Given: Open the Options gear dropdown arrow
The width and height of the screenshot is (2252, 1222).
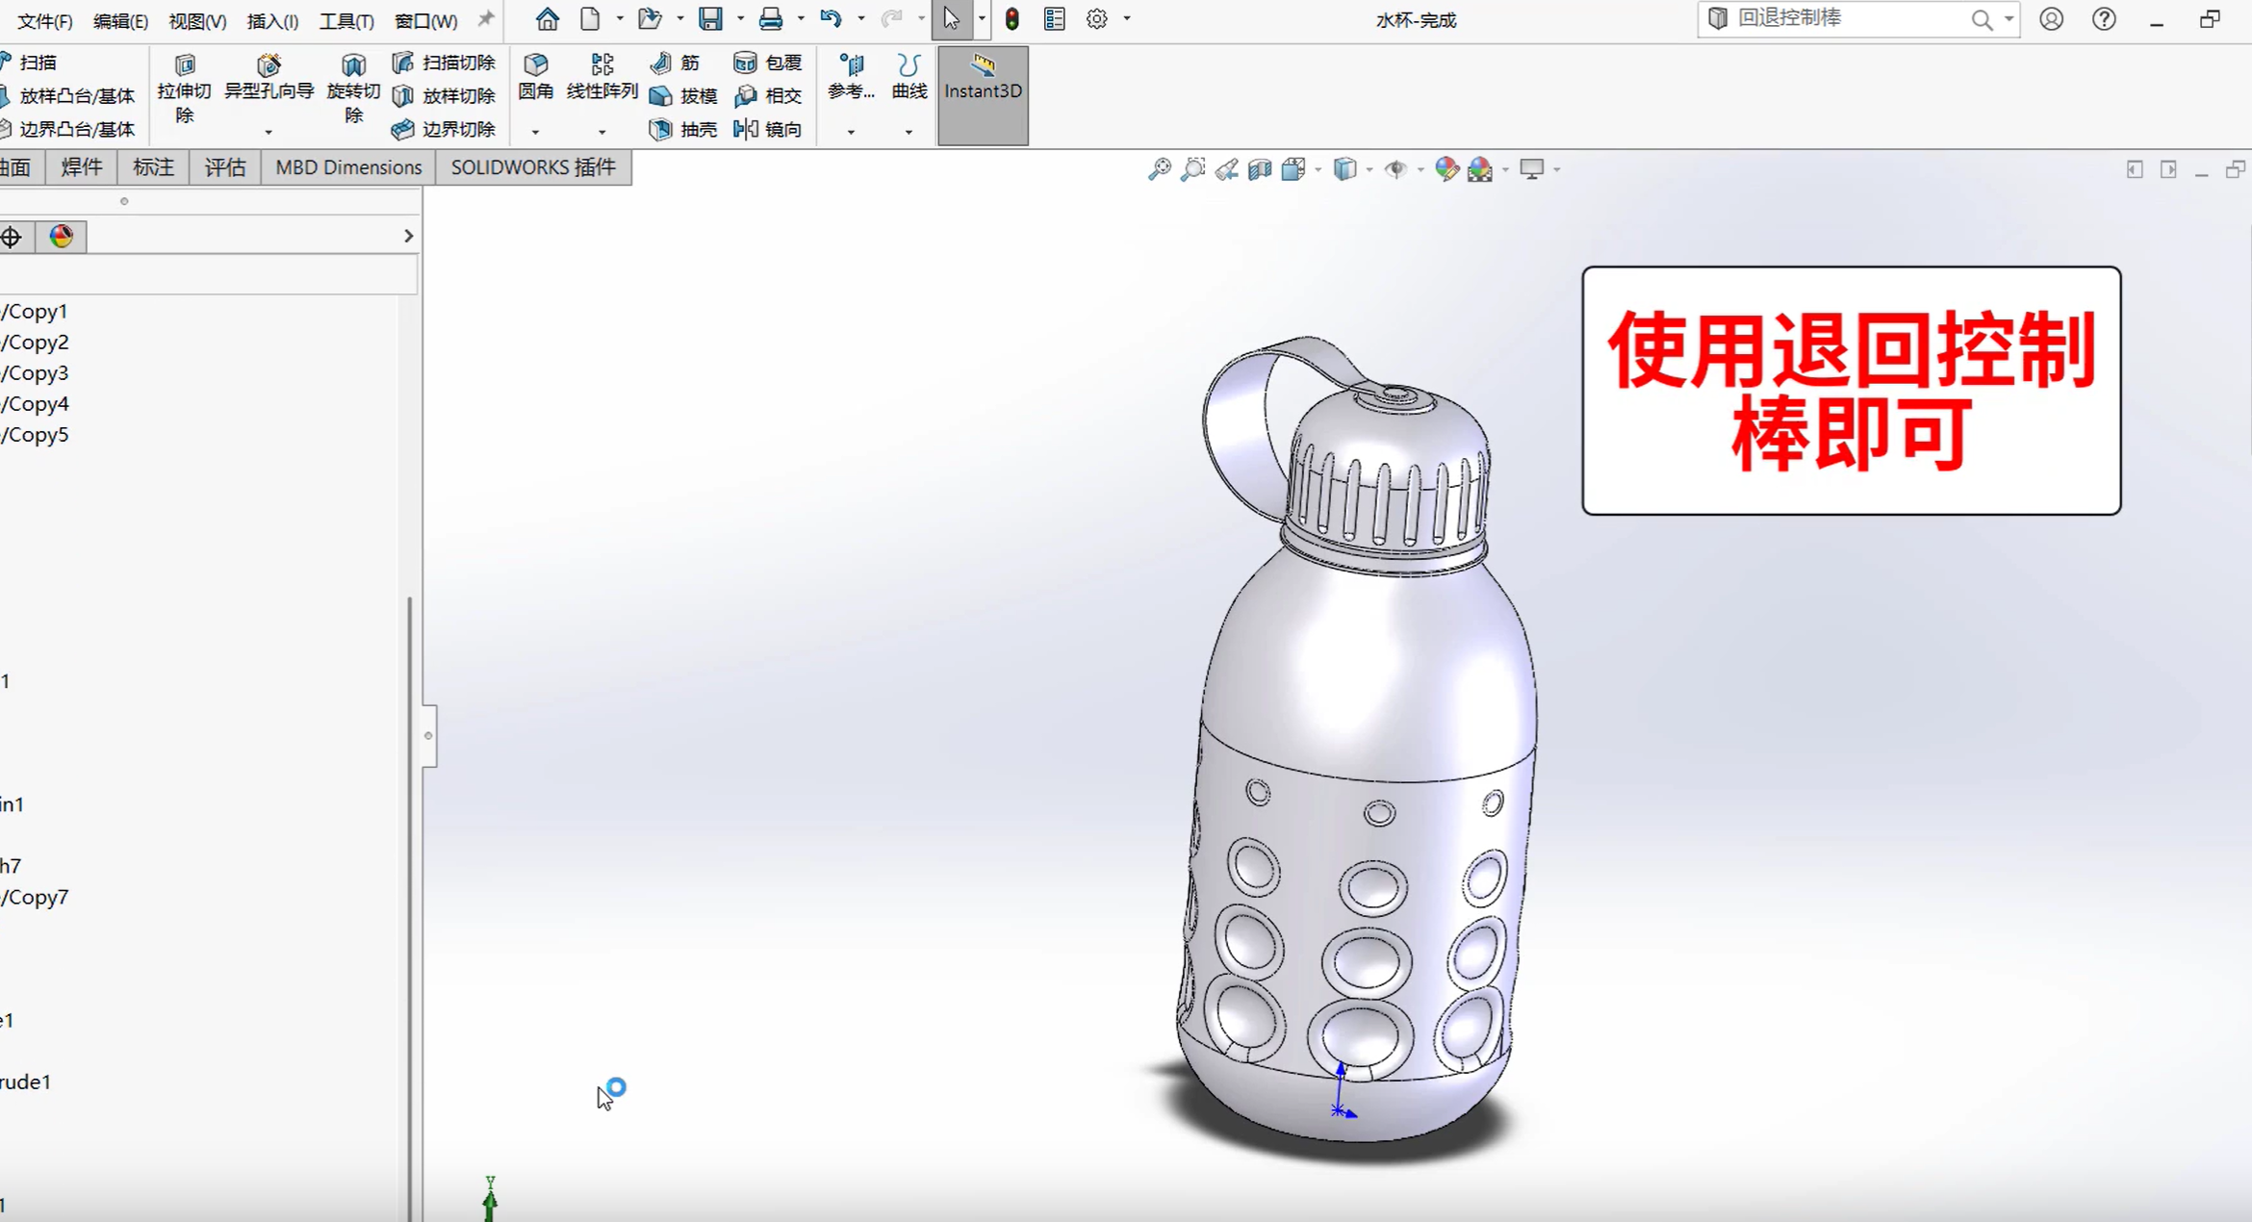Looking at the screenshot, I should (x=1127, y=19).
